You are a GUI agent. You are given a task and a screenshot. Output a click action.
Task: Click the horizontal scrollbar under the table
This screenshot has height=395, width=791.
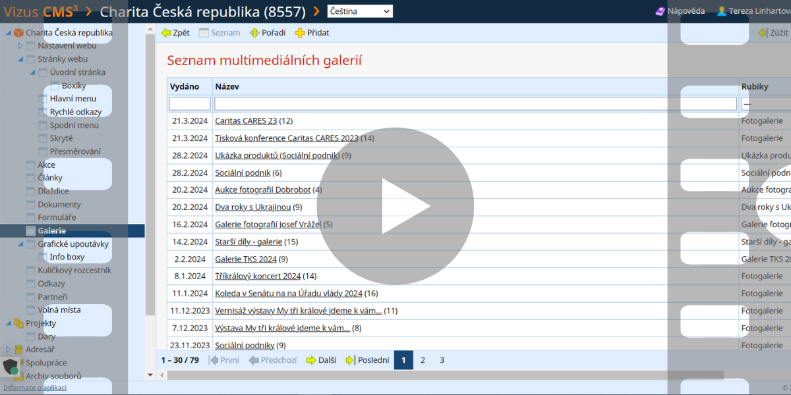click(x=446, y=375)
